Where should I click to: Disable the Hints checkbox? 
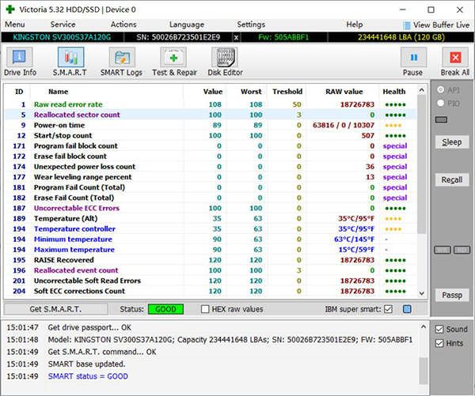440,344
